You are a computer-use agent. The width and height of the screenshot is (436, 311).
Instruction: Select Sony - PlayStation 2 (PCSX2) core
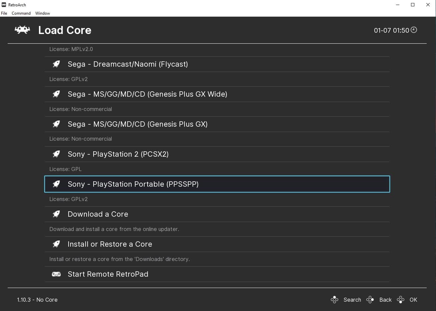click(x=217, y=154)
